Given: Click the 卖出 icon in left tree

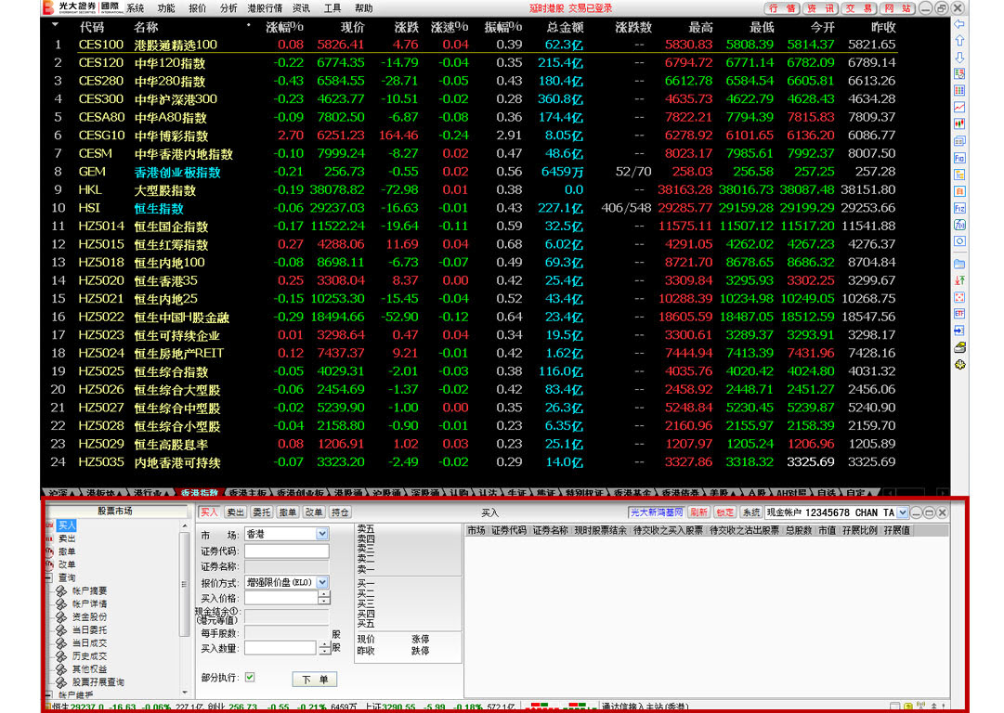Looking at the screenshot, I should (49, 538).
